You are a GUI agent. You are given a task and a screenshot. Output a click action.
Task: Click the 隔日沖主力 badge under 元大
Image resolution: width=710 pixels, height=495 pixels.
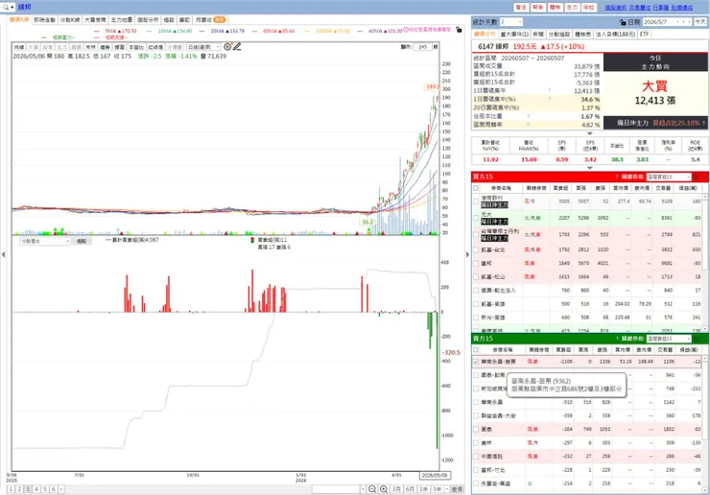coord(494,222)
